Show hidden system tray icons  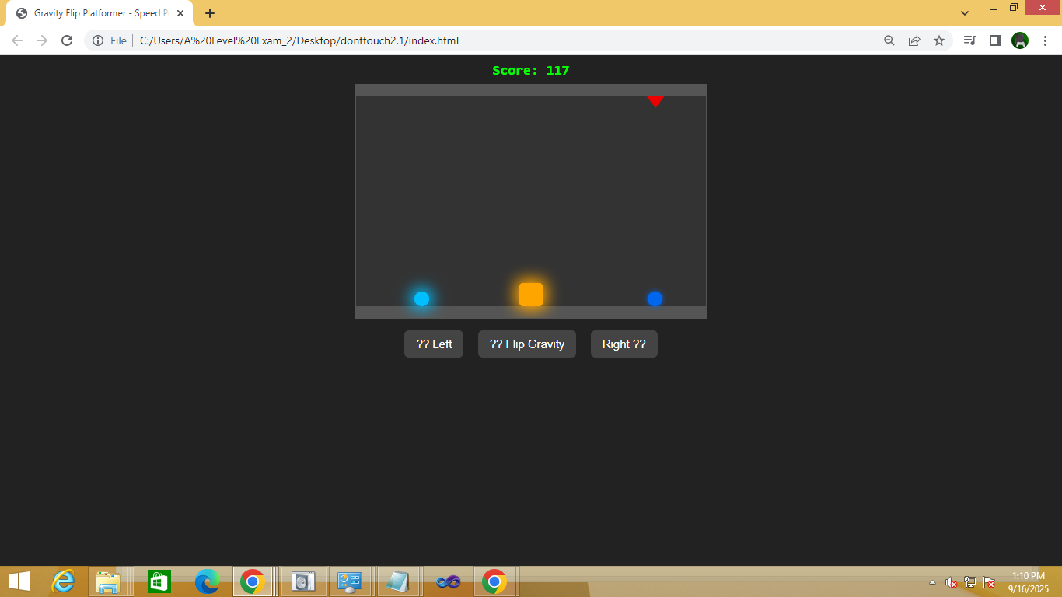(933, 582)
